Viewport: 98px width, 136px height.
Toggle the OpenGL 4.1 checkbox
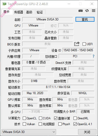point(75,124)
